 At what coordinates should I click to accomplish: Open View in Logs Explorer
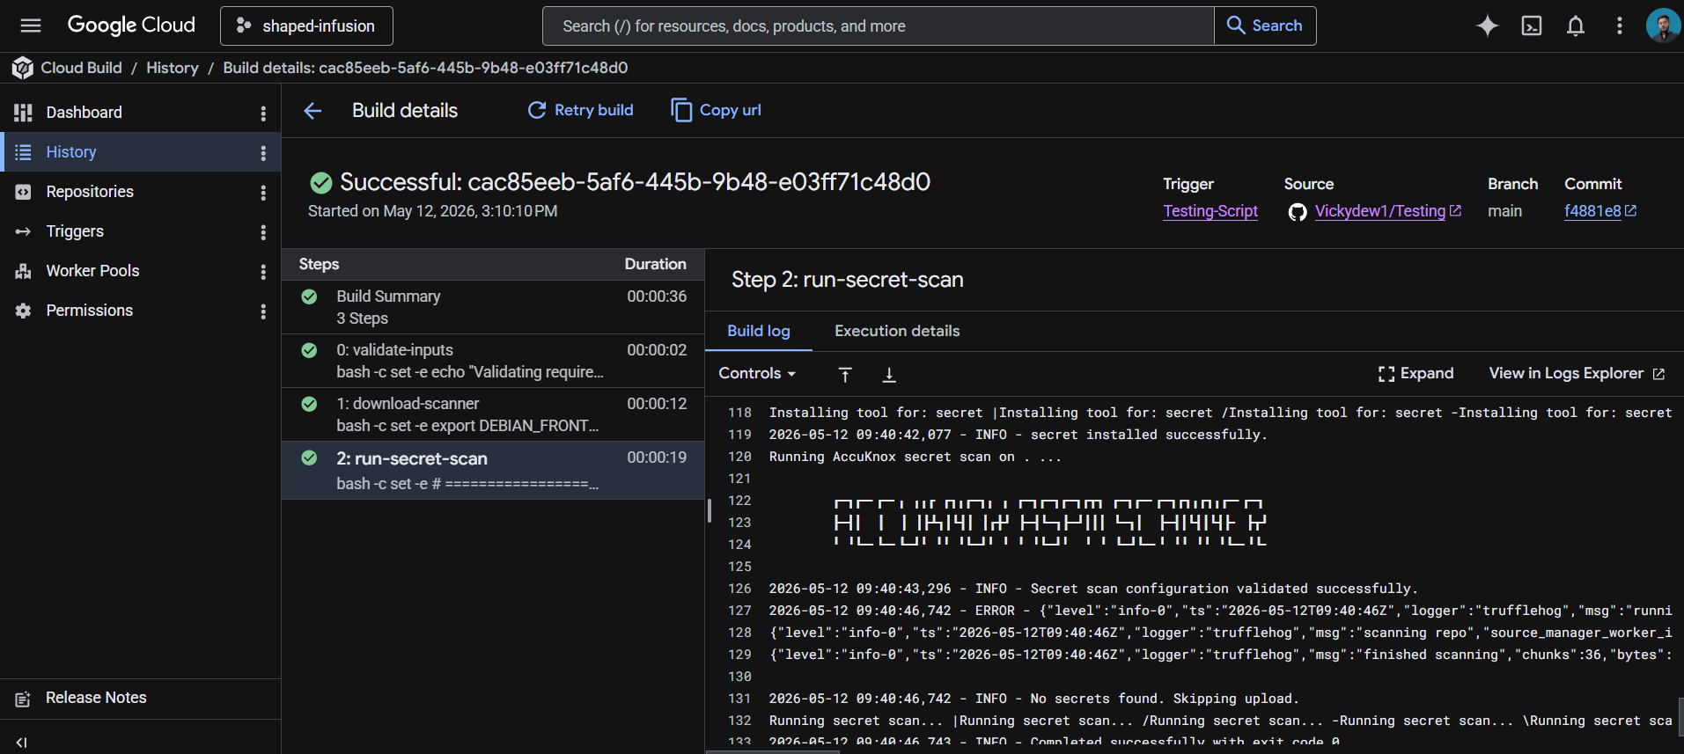click(x=1577, y=373)
